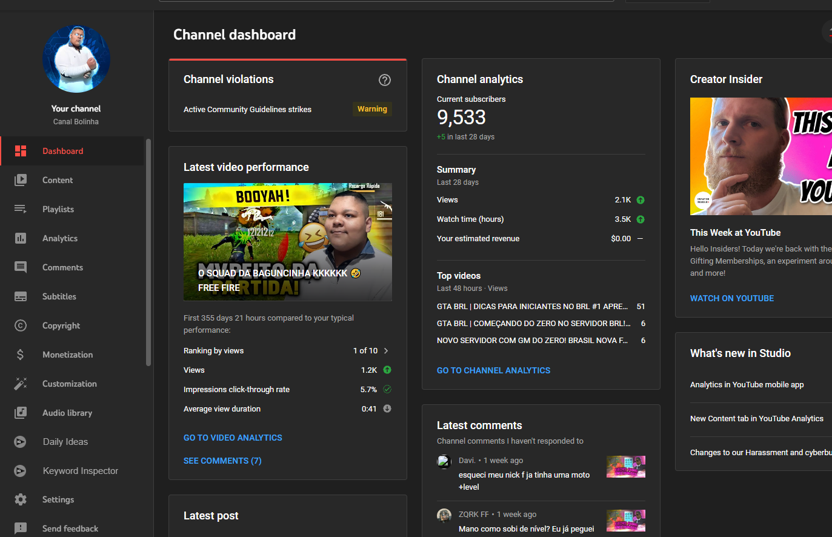
Task: Click the 'Active Community Guidelines strikes' text
Action: pos(247,110)
